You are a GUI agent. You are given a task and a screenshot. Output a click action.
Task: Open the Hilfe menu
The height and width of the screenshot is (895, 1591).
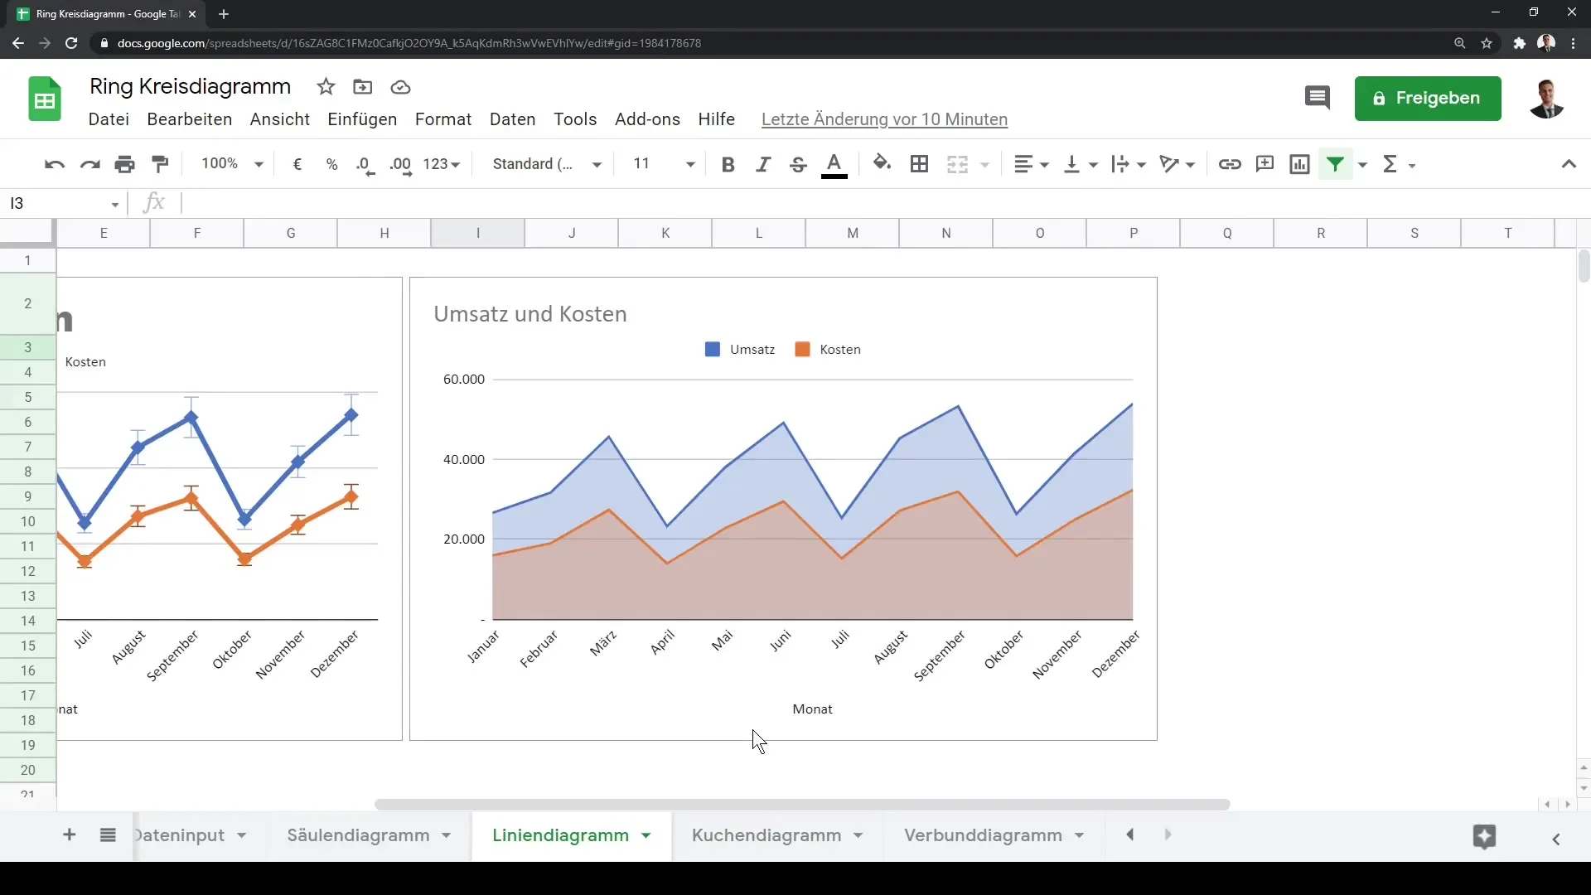716,119
